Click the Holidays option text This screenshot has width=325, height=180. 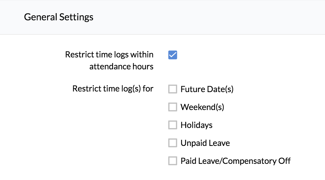click(196, 125)
